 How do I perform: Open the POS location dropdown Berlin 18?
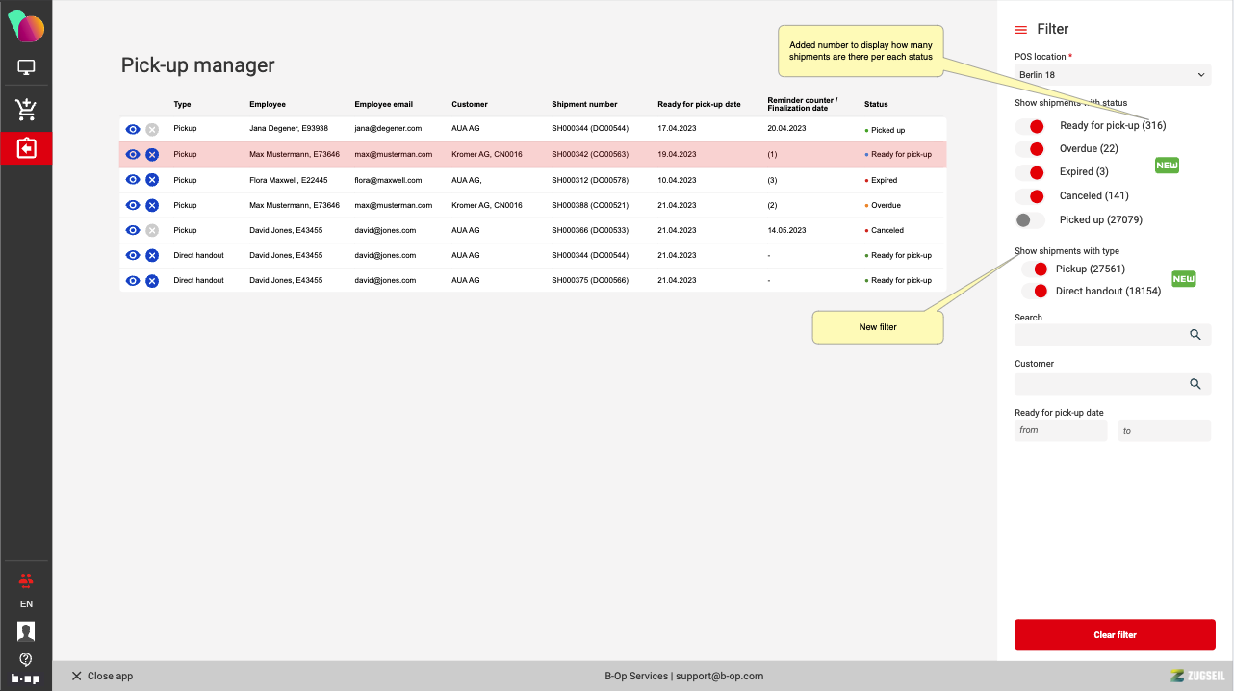(x=1112, y=74)
